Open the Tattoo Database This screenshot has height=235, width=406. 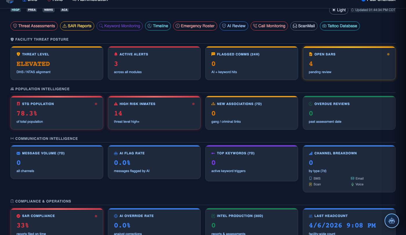(x=340, y=26)
